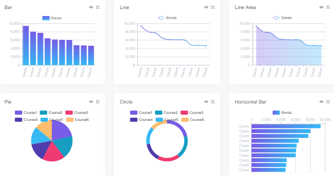Toggle Course1 legend in Circle chart

click(141, 113)
